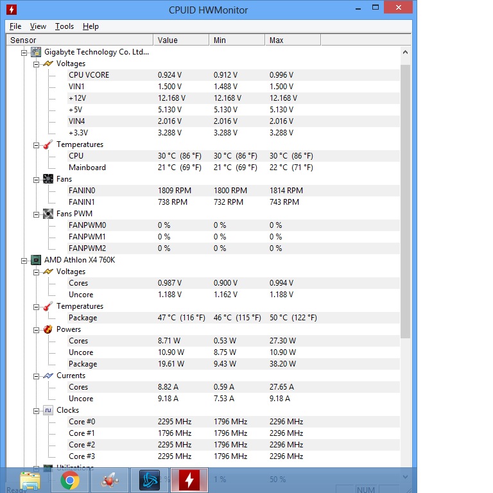Select the FANPWM0 row
493x493 pixels.
pyautogui.click(x=233, y=225)
